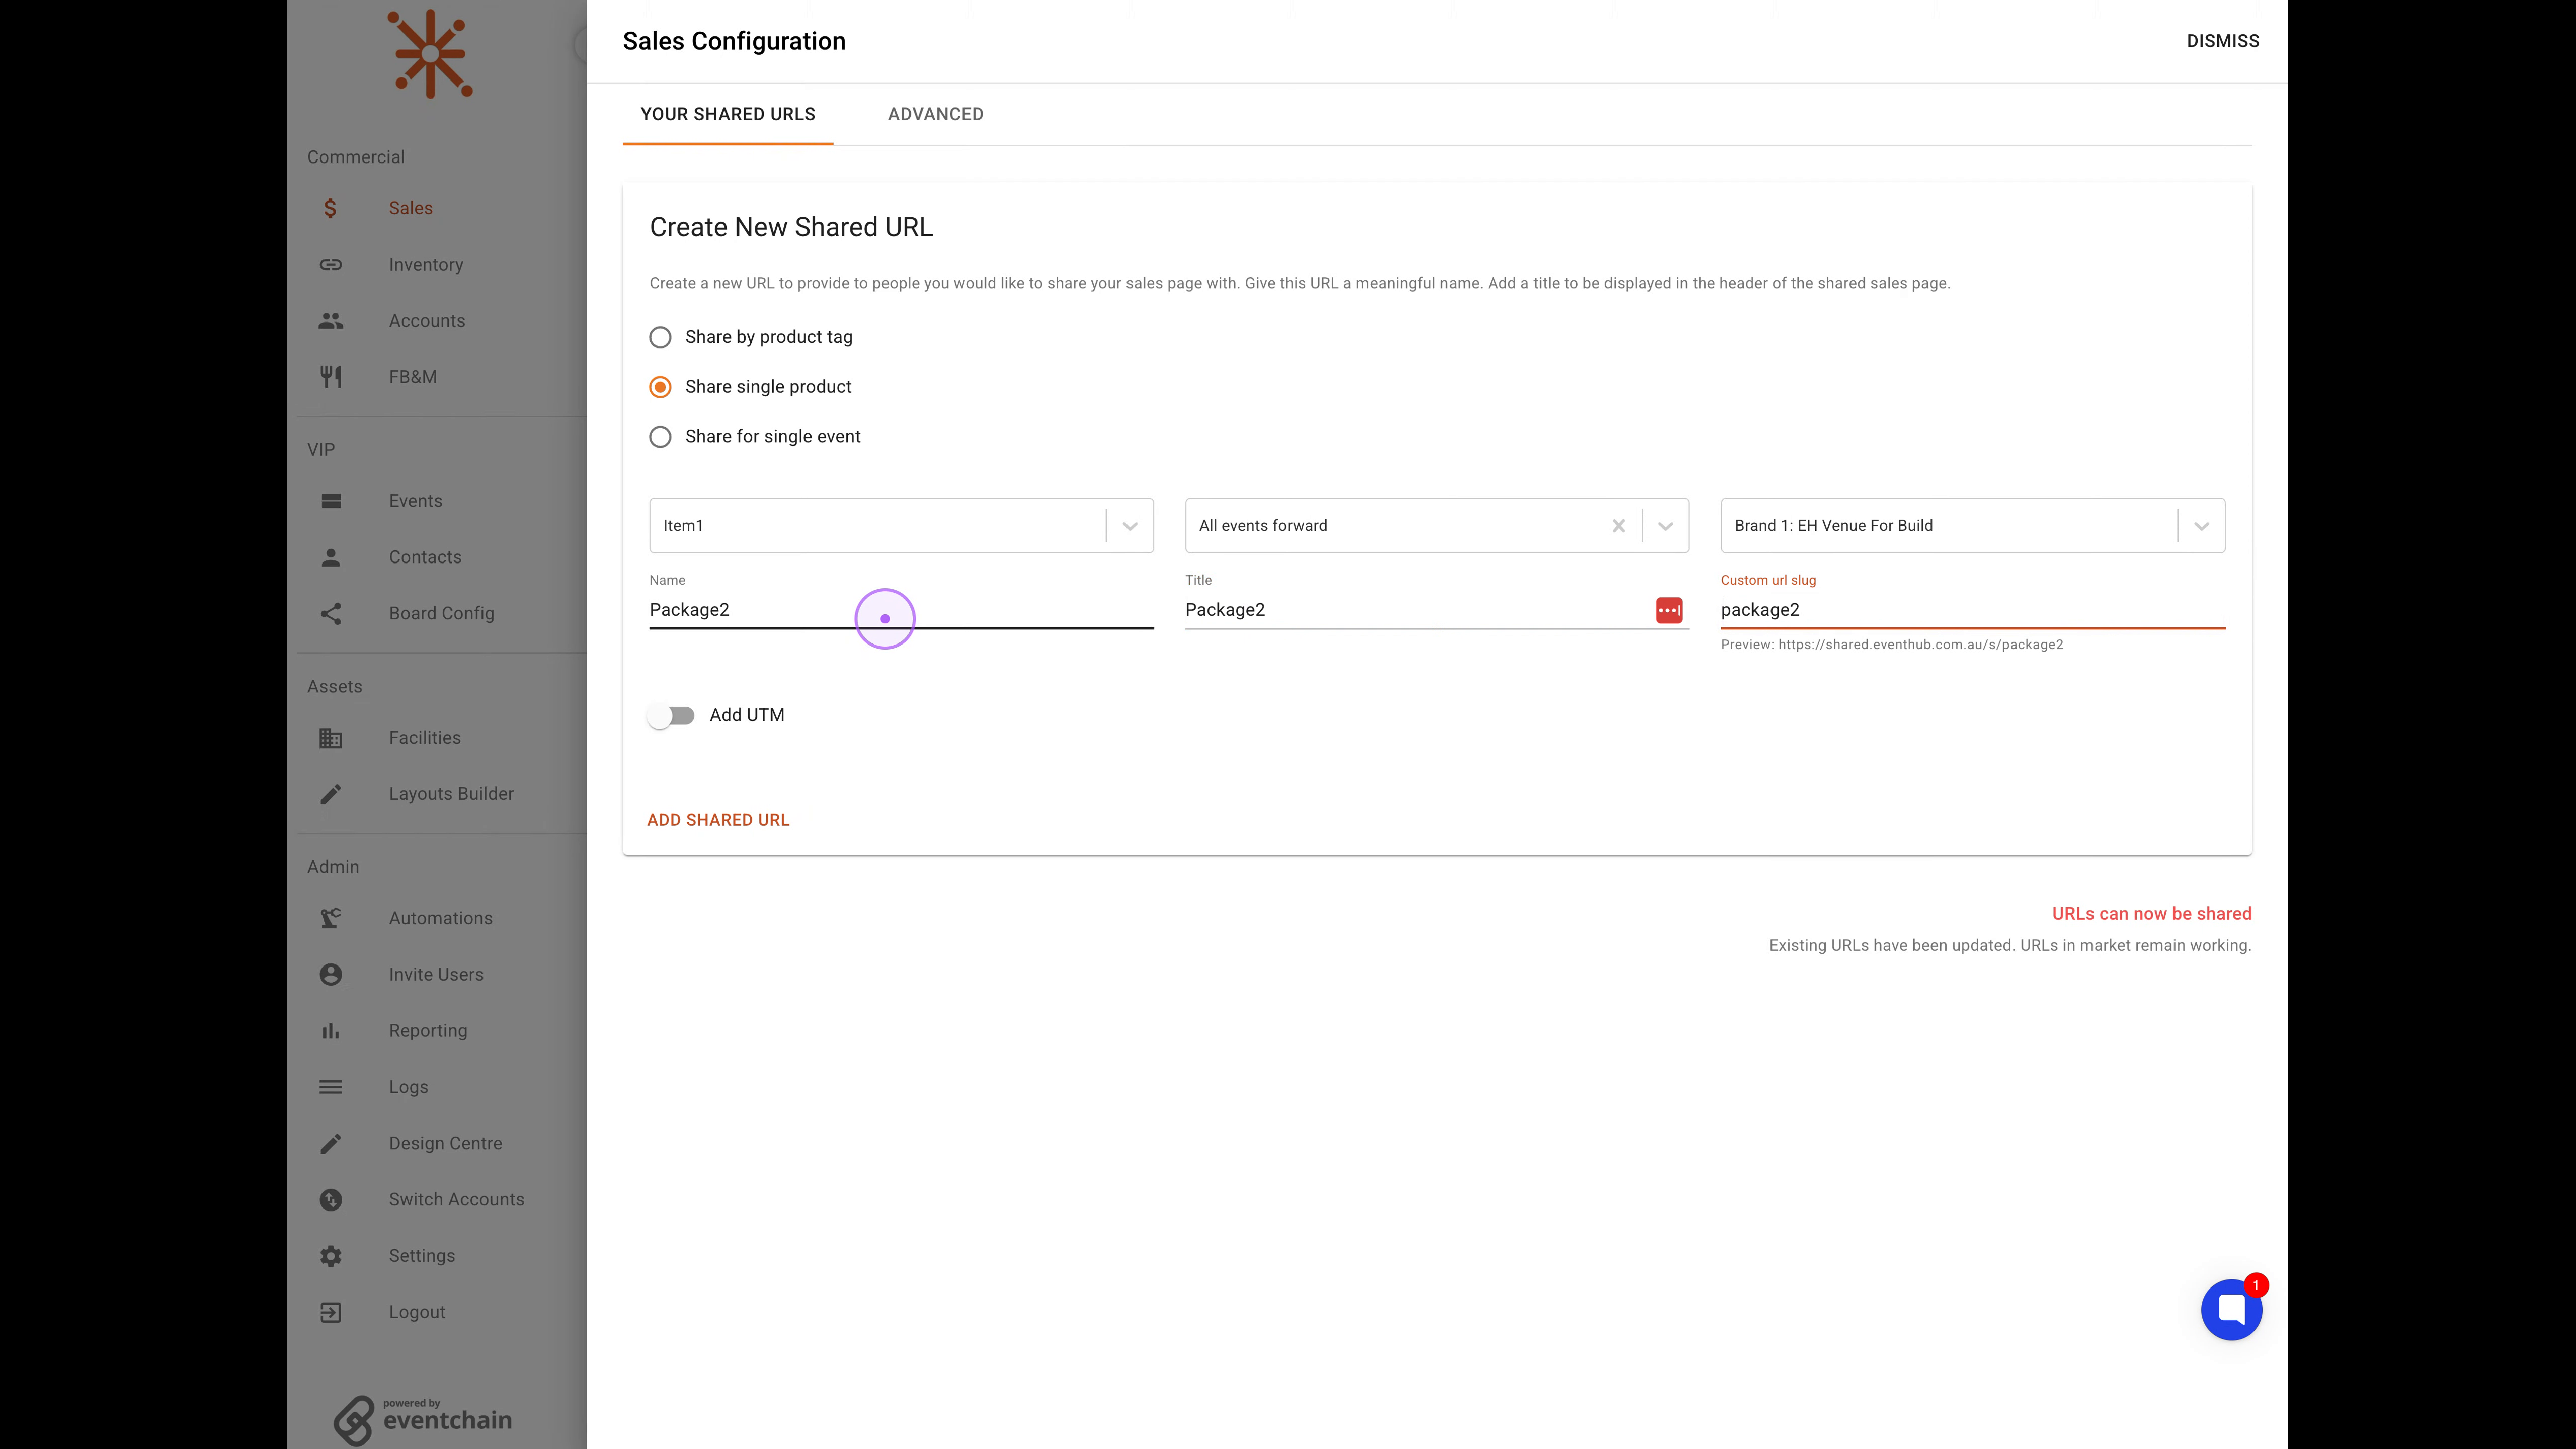The height and width of the screenshot is (1449, 2576).
Task: Click the Invite Users avatar icon
Action: [331, 974]
